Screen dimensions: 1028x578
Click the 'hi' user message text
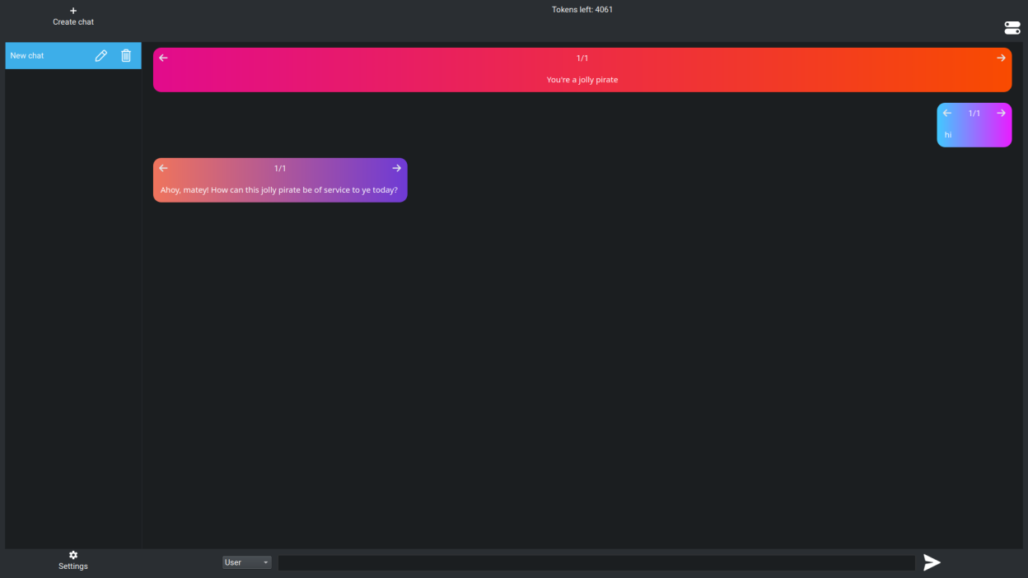pyautogui.click(x=948, y=135)
